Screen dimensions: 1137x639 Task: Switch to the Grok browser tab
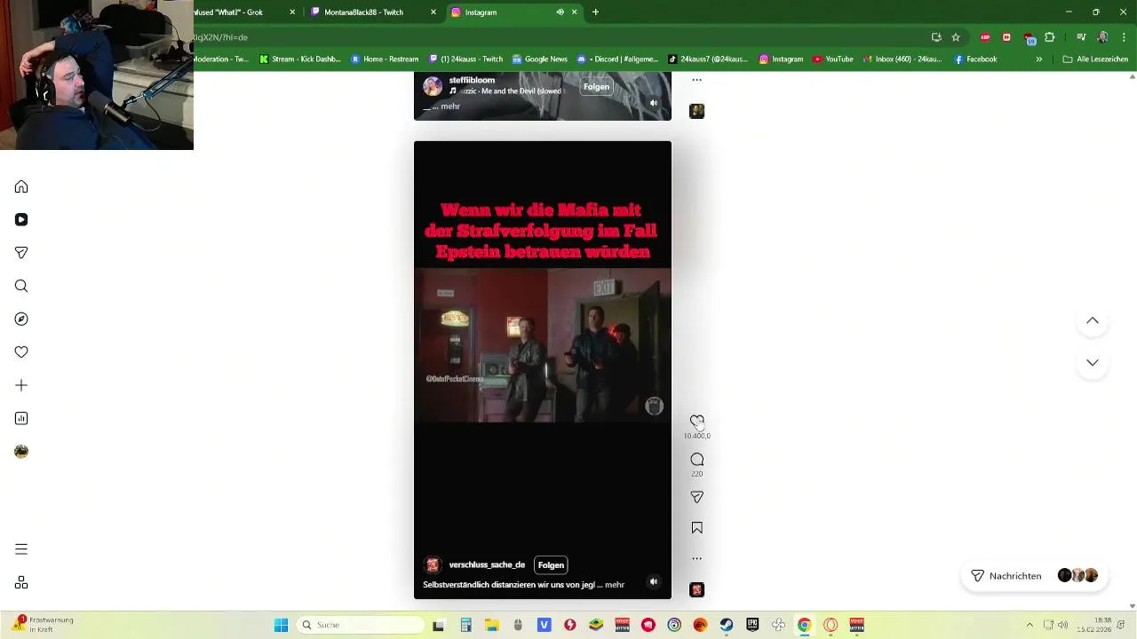[235, 12]
